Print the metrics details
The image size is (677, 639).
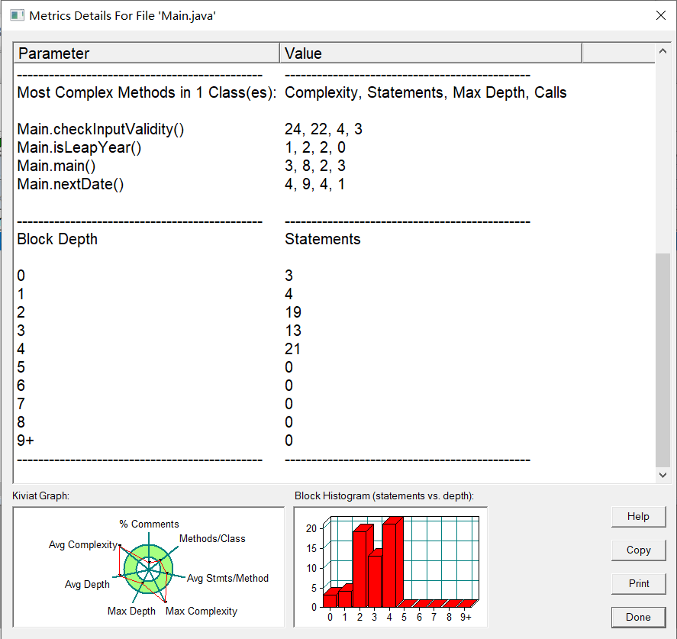point(638,584)
